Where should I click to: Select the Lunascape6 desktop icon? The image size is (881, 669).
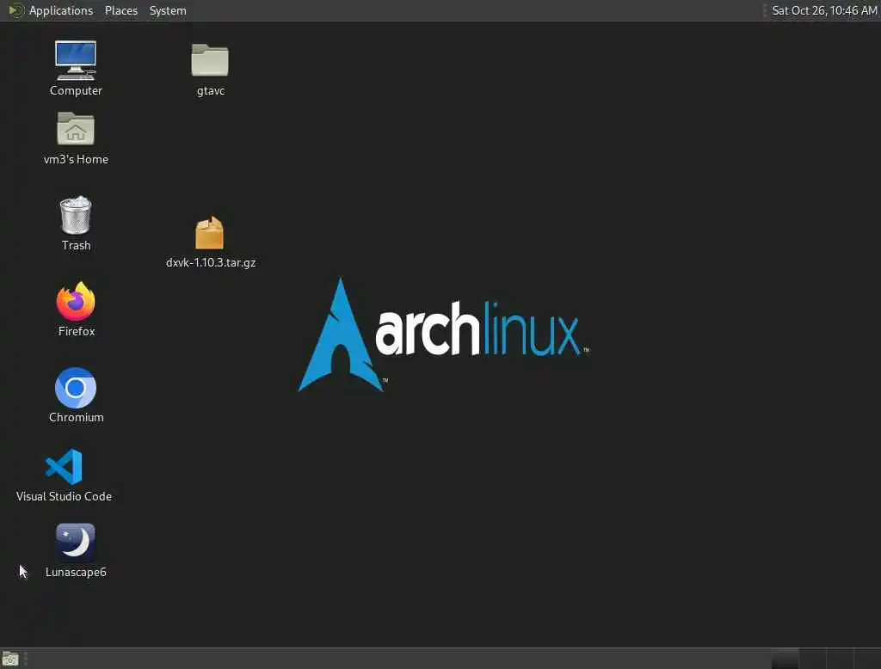[x=76, y=542]
